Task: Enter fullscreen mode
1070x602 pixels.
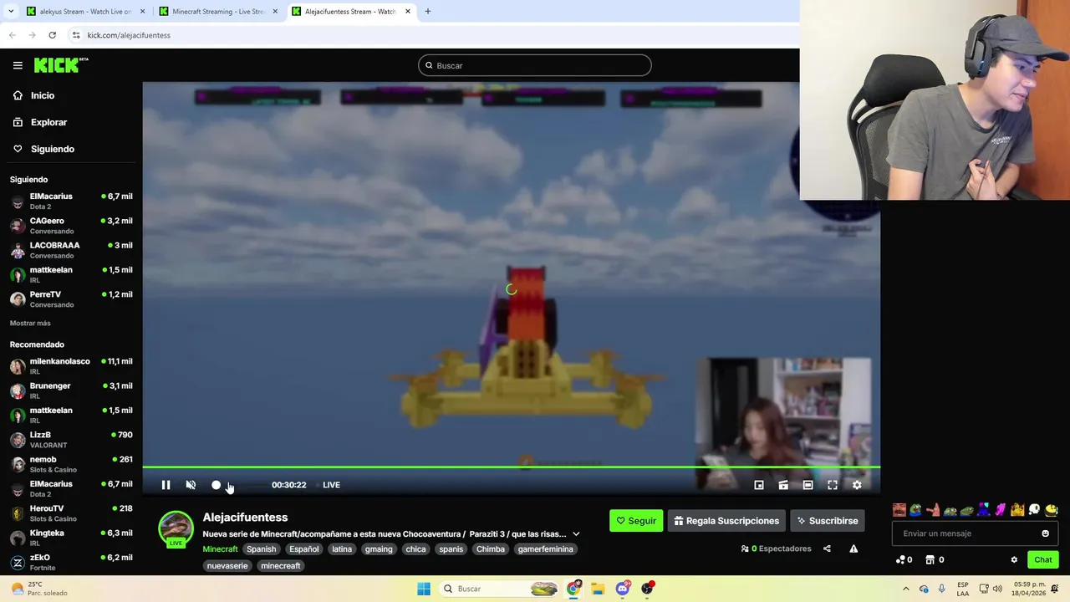Action: coord(833,485)
